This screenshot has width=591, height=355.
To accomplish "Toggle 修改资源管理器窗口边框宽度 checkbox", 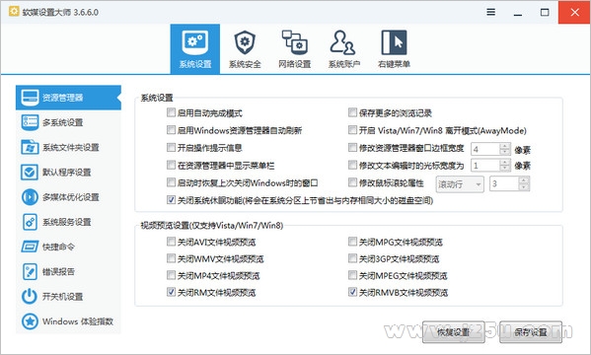I will (352, 147).
